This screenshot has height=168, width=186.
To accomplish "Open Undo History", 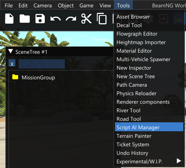I will (149, 153).
